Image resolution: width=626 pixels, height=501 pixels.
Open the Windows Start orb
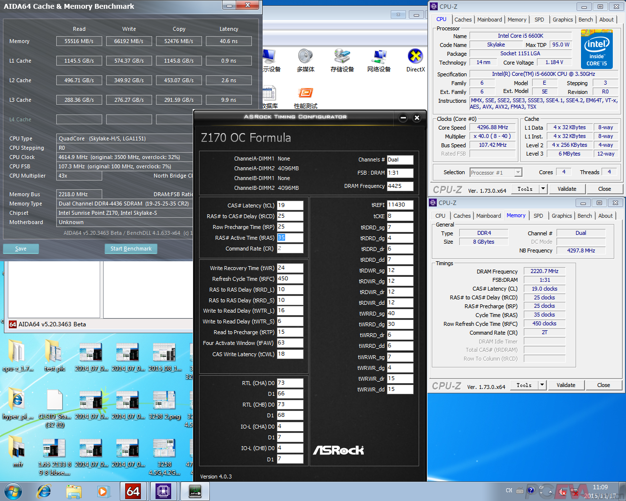(13, 491)
